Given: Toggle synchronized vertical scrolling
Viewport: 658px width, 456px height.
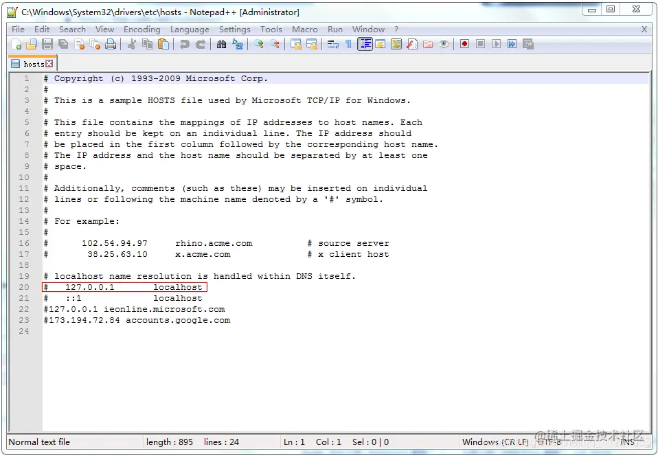Looking at the screenshot, I should [296, 44].
